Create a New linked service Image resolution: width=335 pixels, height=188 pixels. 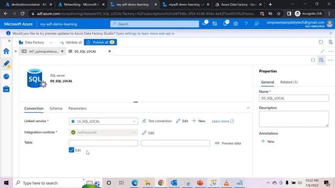click(199, 121)
